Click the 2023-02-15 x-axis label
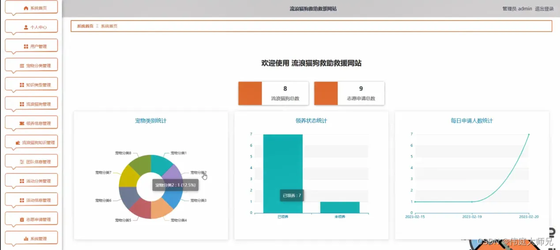The width and height of the screenshot is (560, 250). point(415,217)
